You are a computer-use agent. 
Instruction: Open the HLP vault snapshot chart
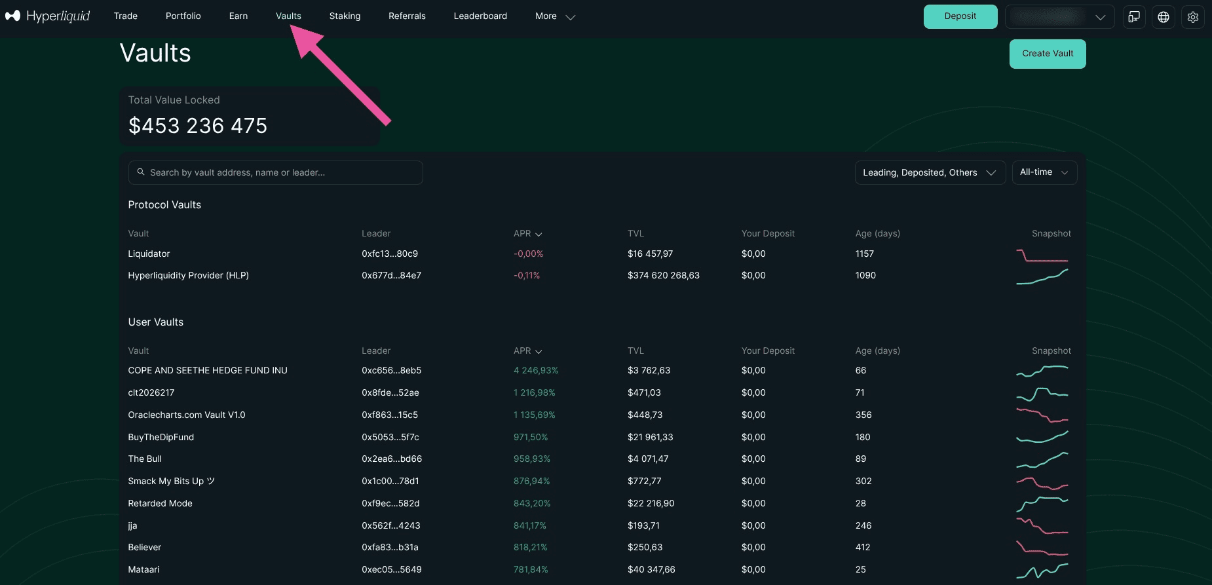1042,276
